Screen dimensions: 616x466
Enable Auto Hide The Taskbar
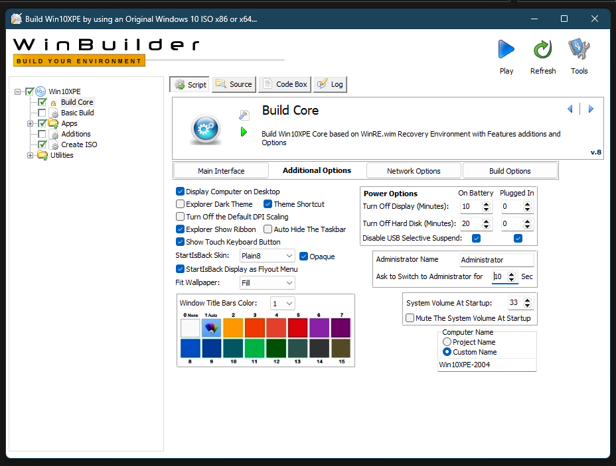click(268, 229)
